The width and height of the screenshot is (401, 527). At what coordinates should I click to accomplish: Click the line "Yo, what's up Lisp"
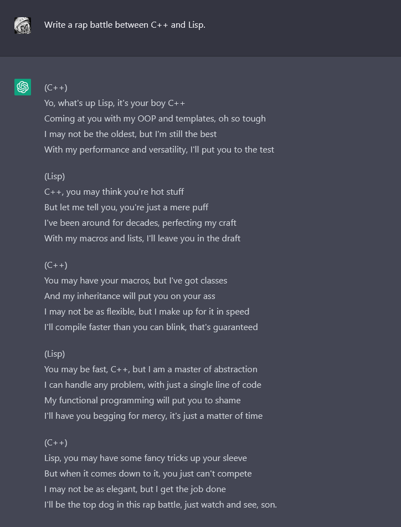click(115, 103)
